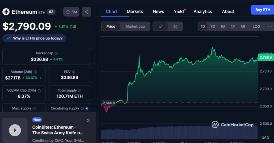This screenshot has height=143, width=274.
Task: Click the $336.8B market cap value
Action: click(x=40, y=59)
